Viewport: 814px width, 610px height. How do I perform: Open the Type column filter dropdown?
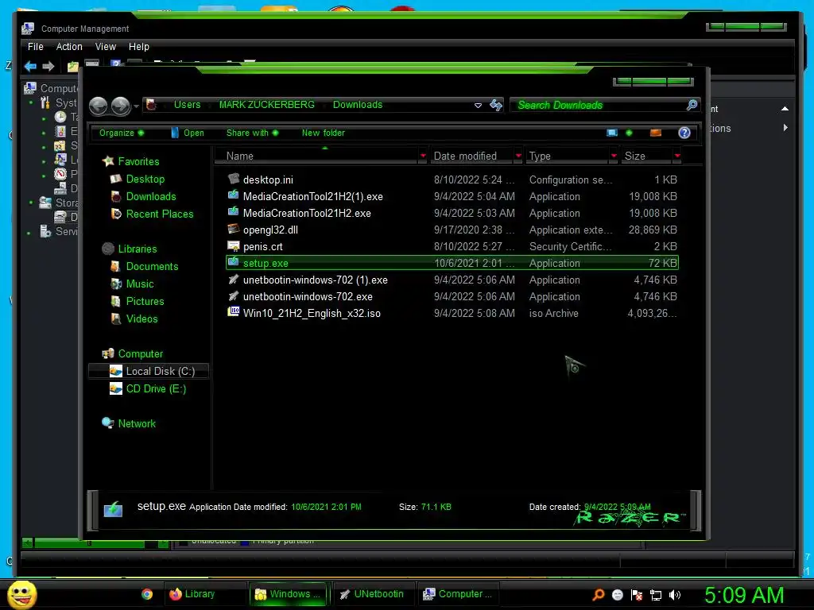tap(614, 156)
